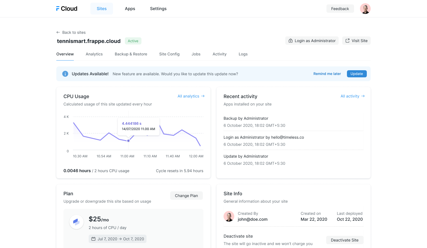
Task: Select the Jobs tab
Action: [x=196, y=54]
